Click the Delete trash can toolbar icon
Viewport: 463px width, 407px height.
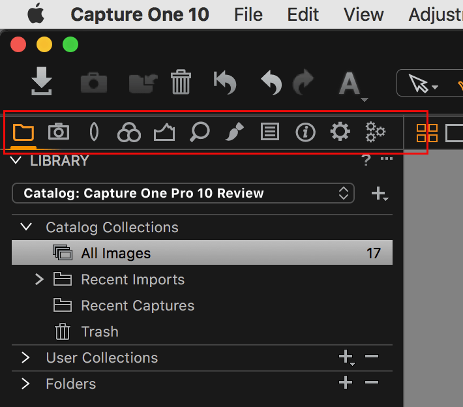pos(181,82)
